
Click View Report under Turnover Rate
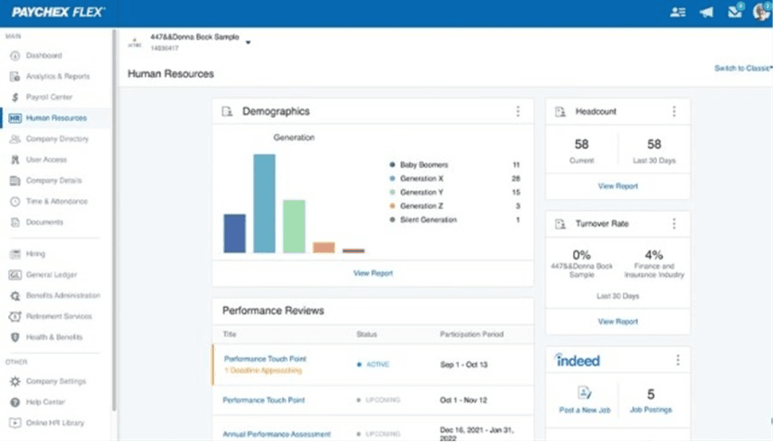[617, 321]
